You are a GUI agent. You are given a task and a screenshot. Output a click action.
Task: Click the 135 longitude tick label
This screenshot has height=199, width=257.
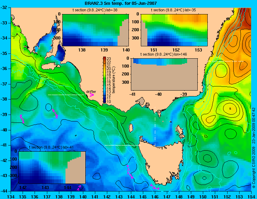coord(23,197)
